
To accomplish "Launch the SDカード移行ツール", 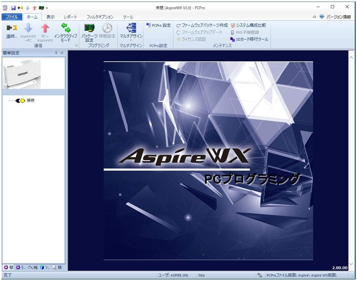I will click(x=249, y=39).
